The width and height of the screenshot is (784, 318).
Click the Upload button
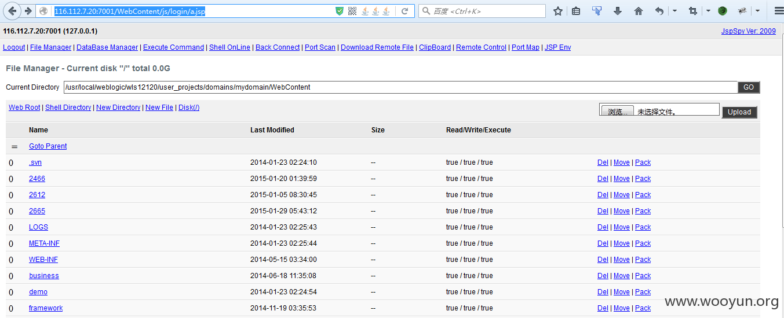tap(739, 112)
